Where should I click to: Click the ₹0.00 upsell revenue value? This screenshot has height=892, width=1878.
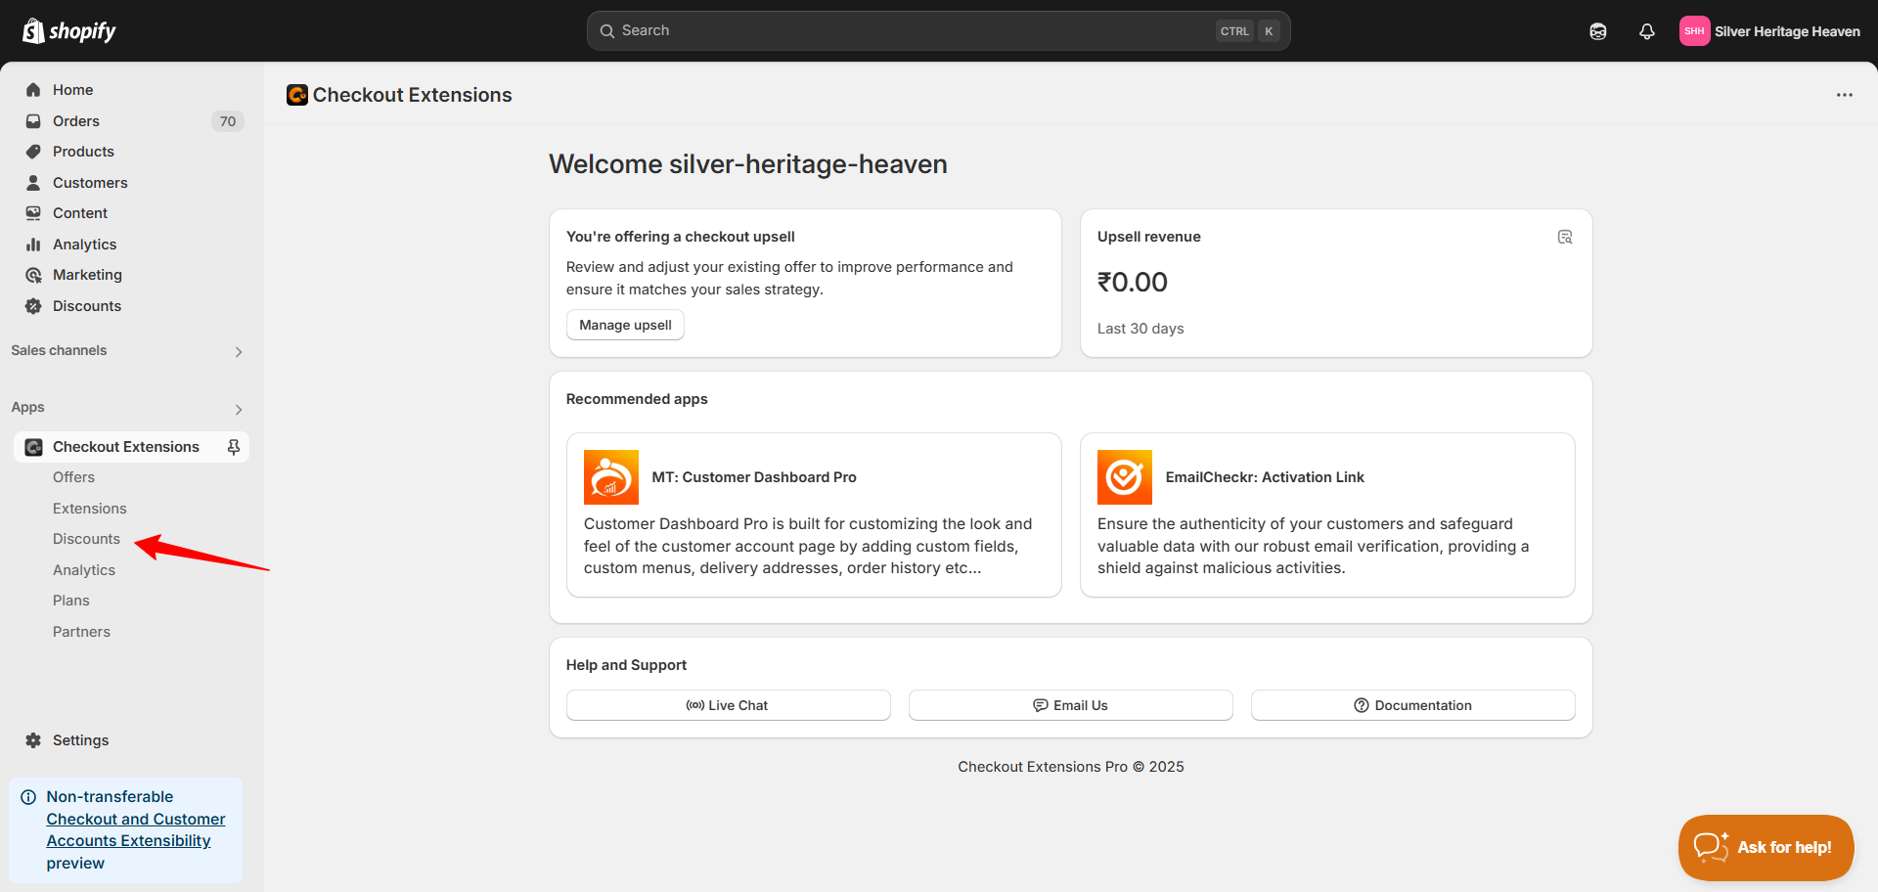(x=1133, y=283)
